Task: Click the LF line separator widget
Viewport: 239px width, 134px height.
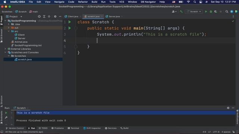Action: click(x=209, y=132)
